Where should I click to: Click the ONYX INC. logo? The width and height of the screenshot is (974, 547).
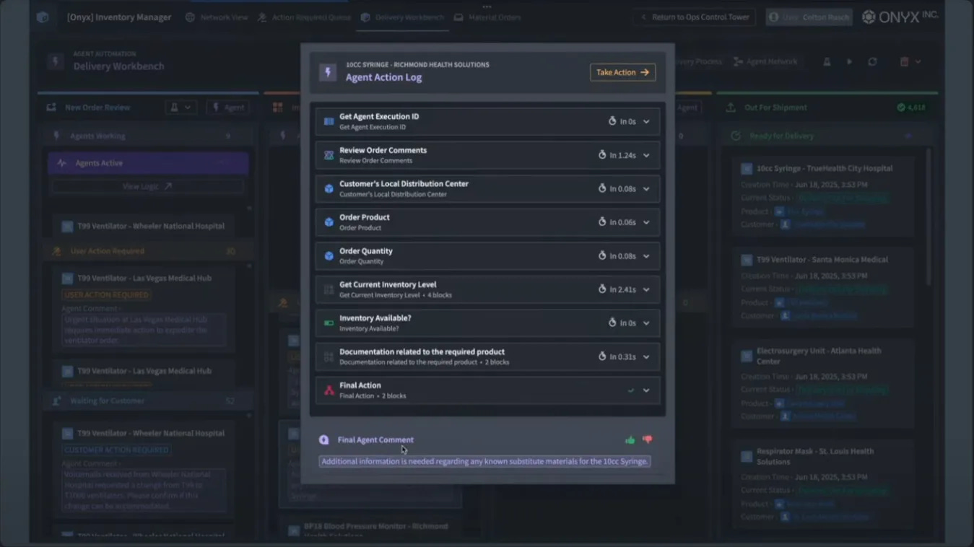900,17
